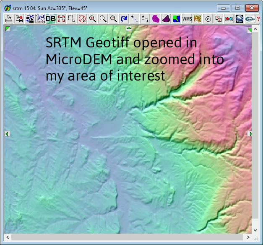263x245 pixels.
Task: Zoom out with the minus magnifier
Action: tap(113, 19)
